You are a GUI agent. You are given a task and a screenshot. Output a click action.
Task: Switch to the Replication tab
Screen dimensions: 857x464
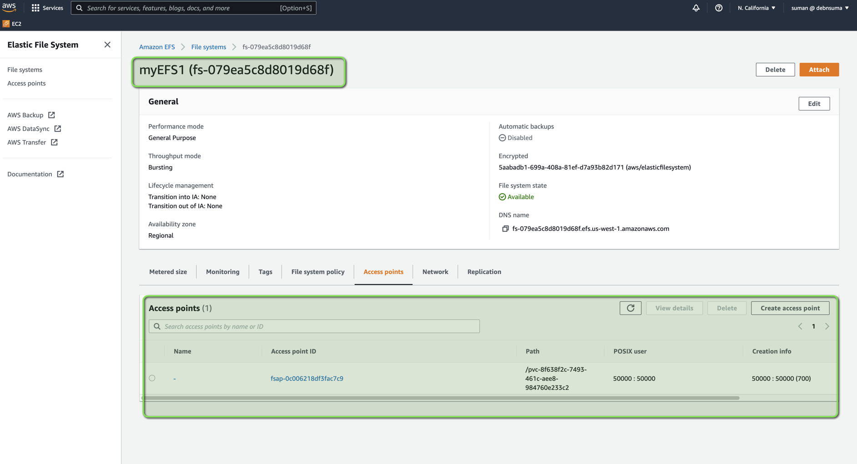click(x=484, y=272)
